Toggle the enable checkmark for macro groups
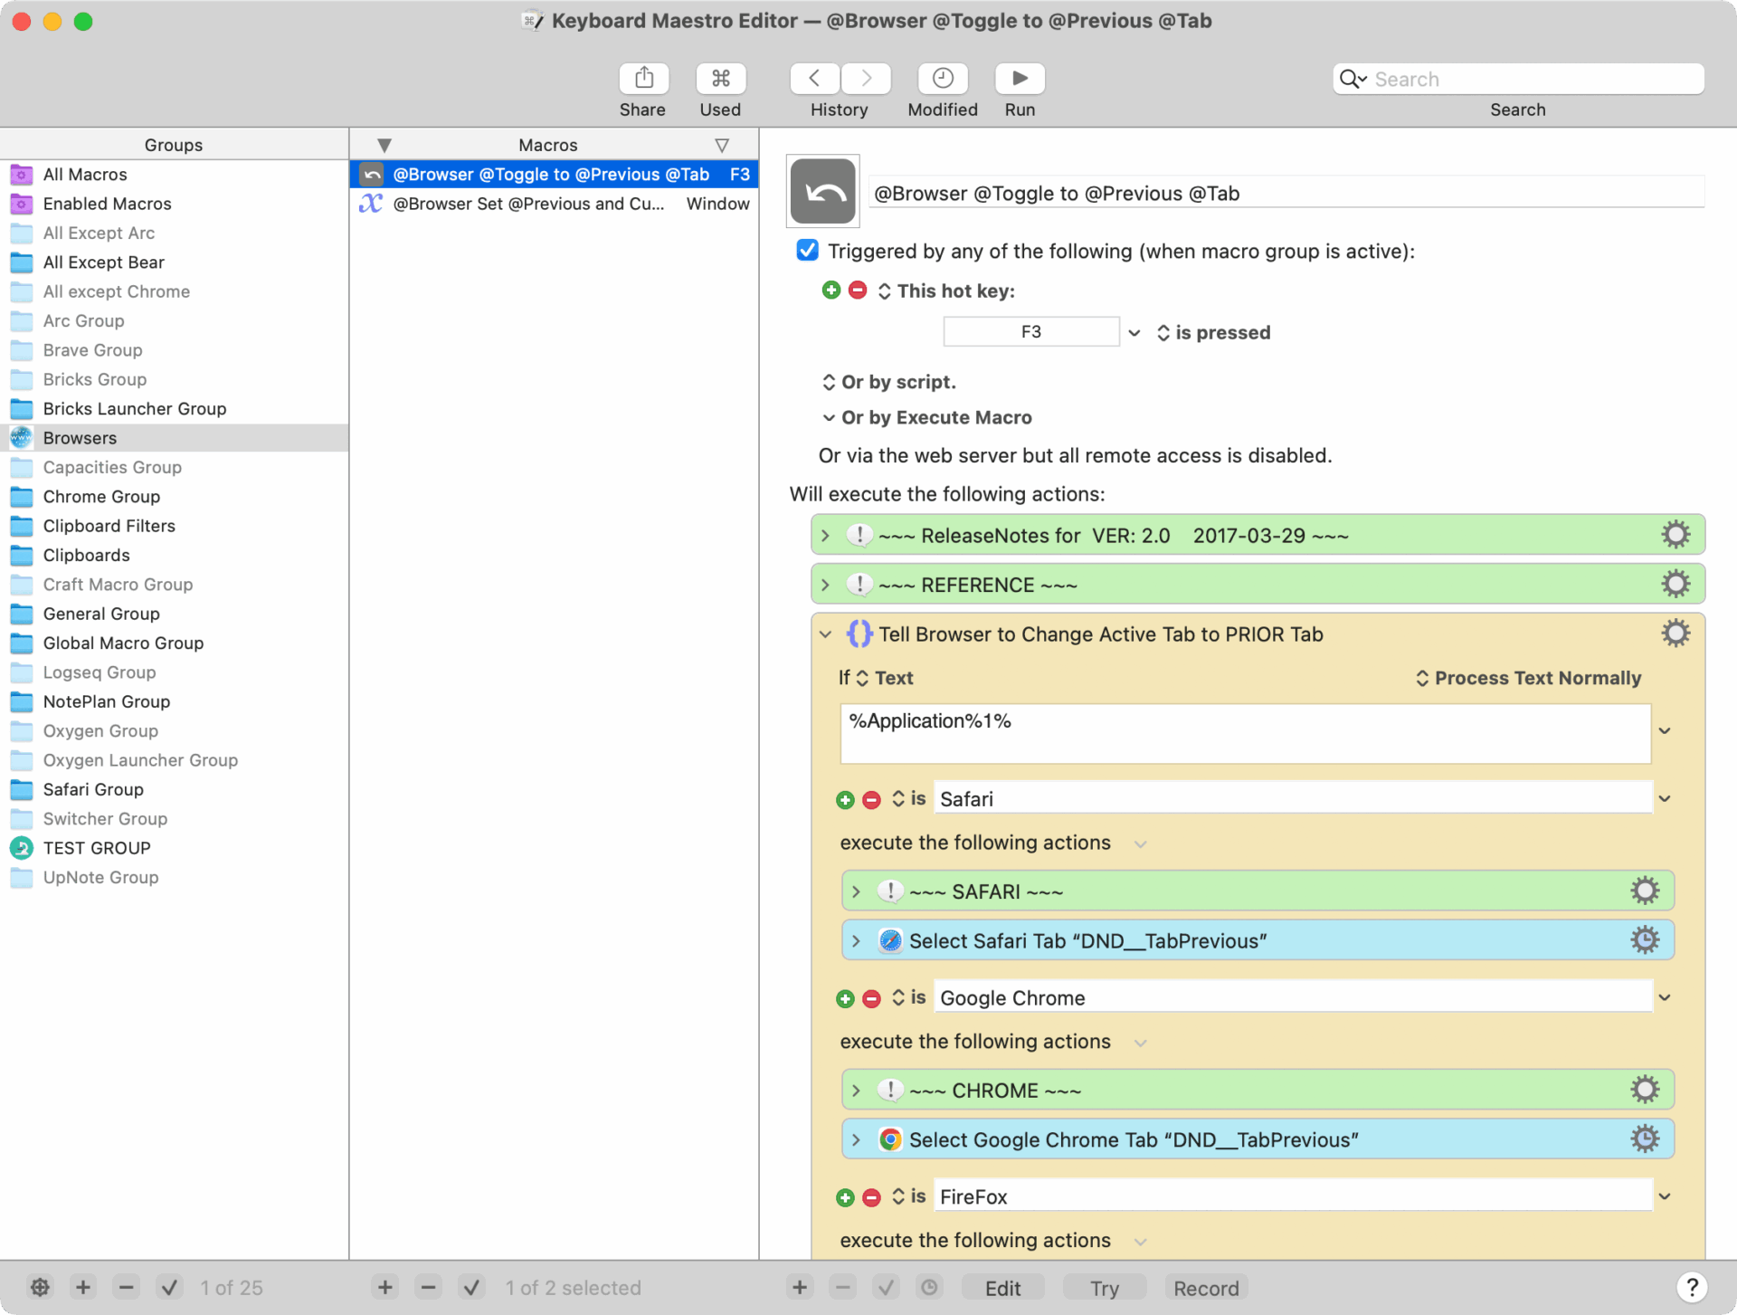This screenshot has width=1737, height=1315. click(x=169, y=1287)
